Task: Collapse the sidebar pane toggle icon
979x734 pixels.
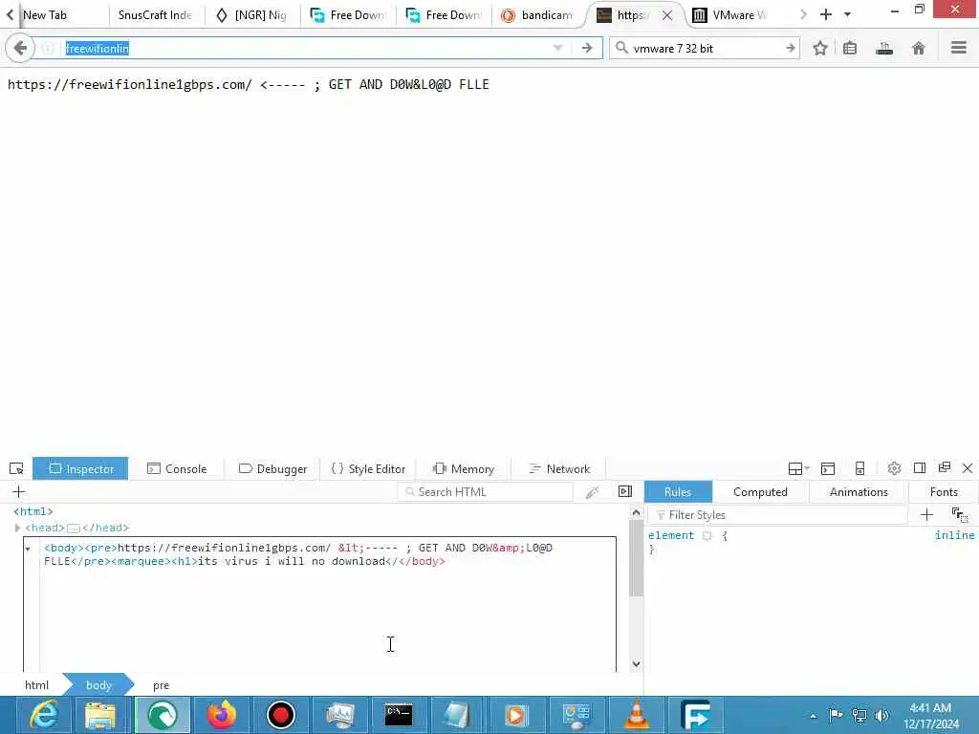Action: (x=625, y=492)
